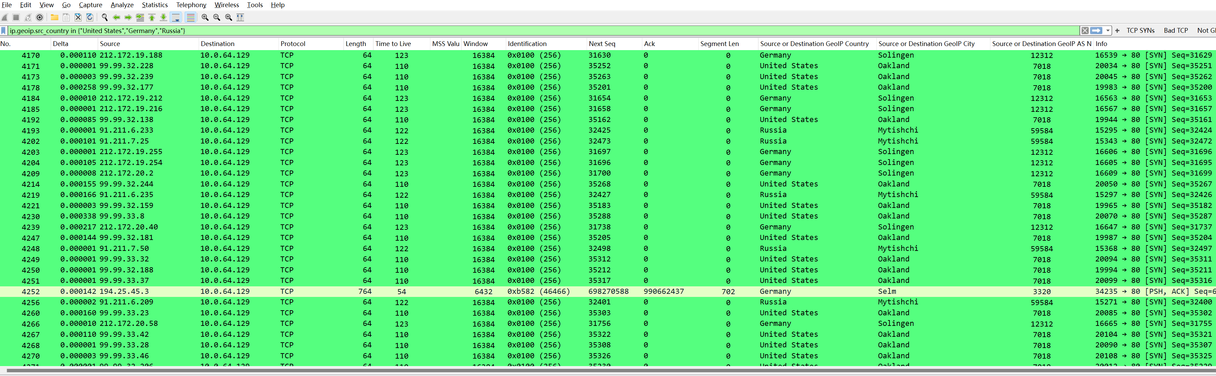Sort by the No. column header
Viewport: 1216px width, 376px height.
click(x=25, y=44)
